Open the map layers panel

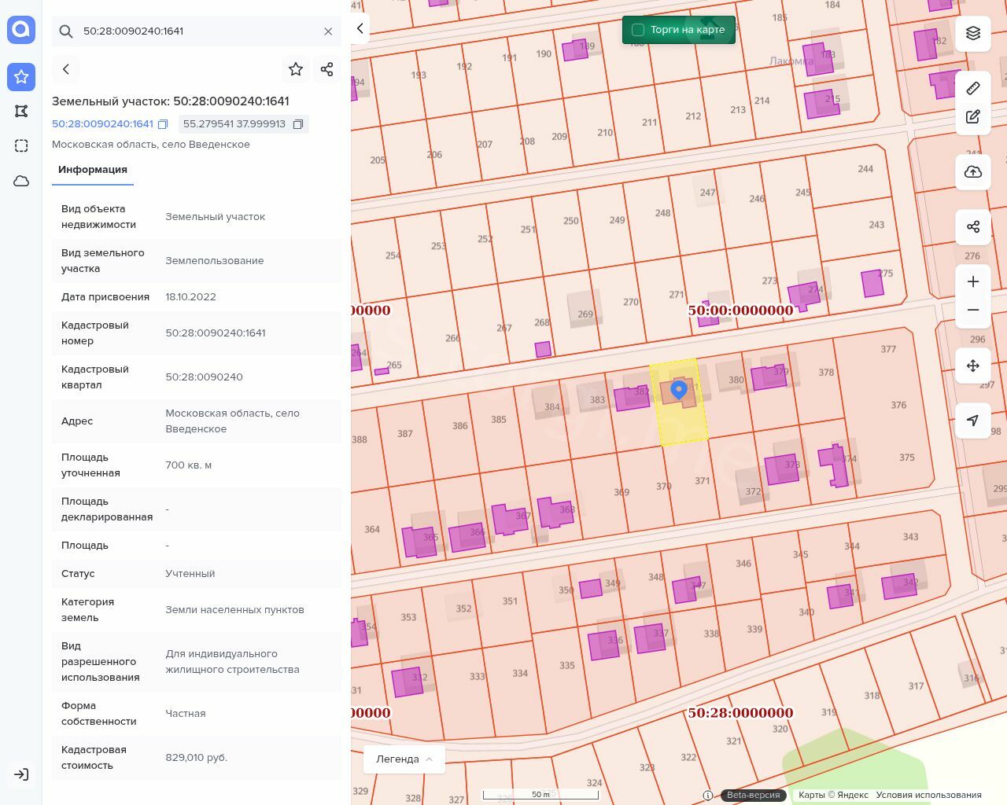[x=973, y=33]
